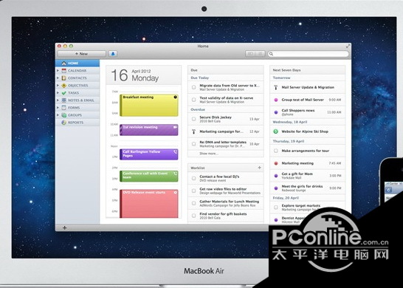Click green icon beside Website for Alpine Ski Shop
Viewport: 403px width, 288px height.
point(276,131)
